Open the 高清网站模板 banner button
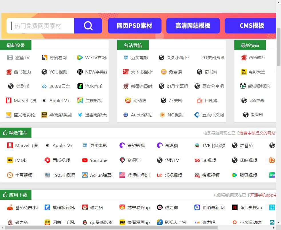 [193, 26]
